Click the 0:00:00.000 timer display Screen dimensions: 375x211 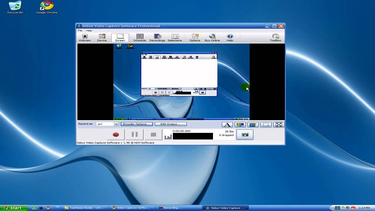(181, 131)
